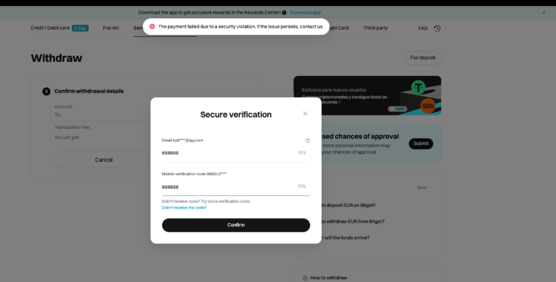This screenshot has width=556, height=282.
Task: Dismiss the top app download banner
Action: point(544,12)
